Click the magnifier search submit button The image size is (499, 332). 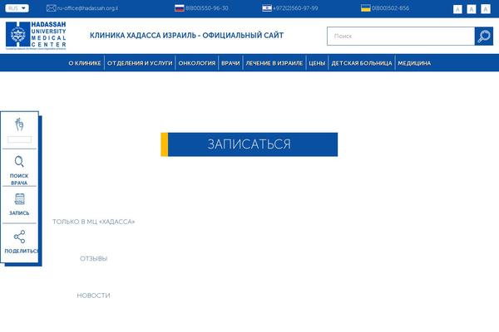(484, 37)
